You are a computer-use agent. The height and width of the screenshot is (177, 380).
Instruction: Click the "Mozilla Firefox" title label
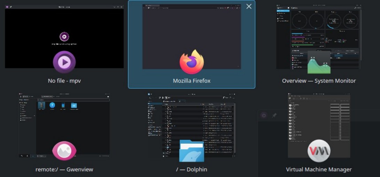191,81
